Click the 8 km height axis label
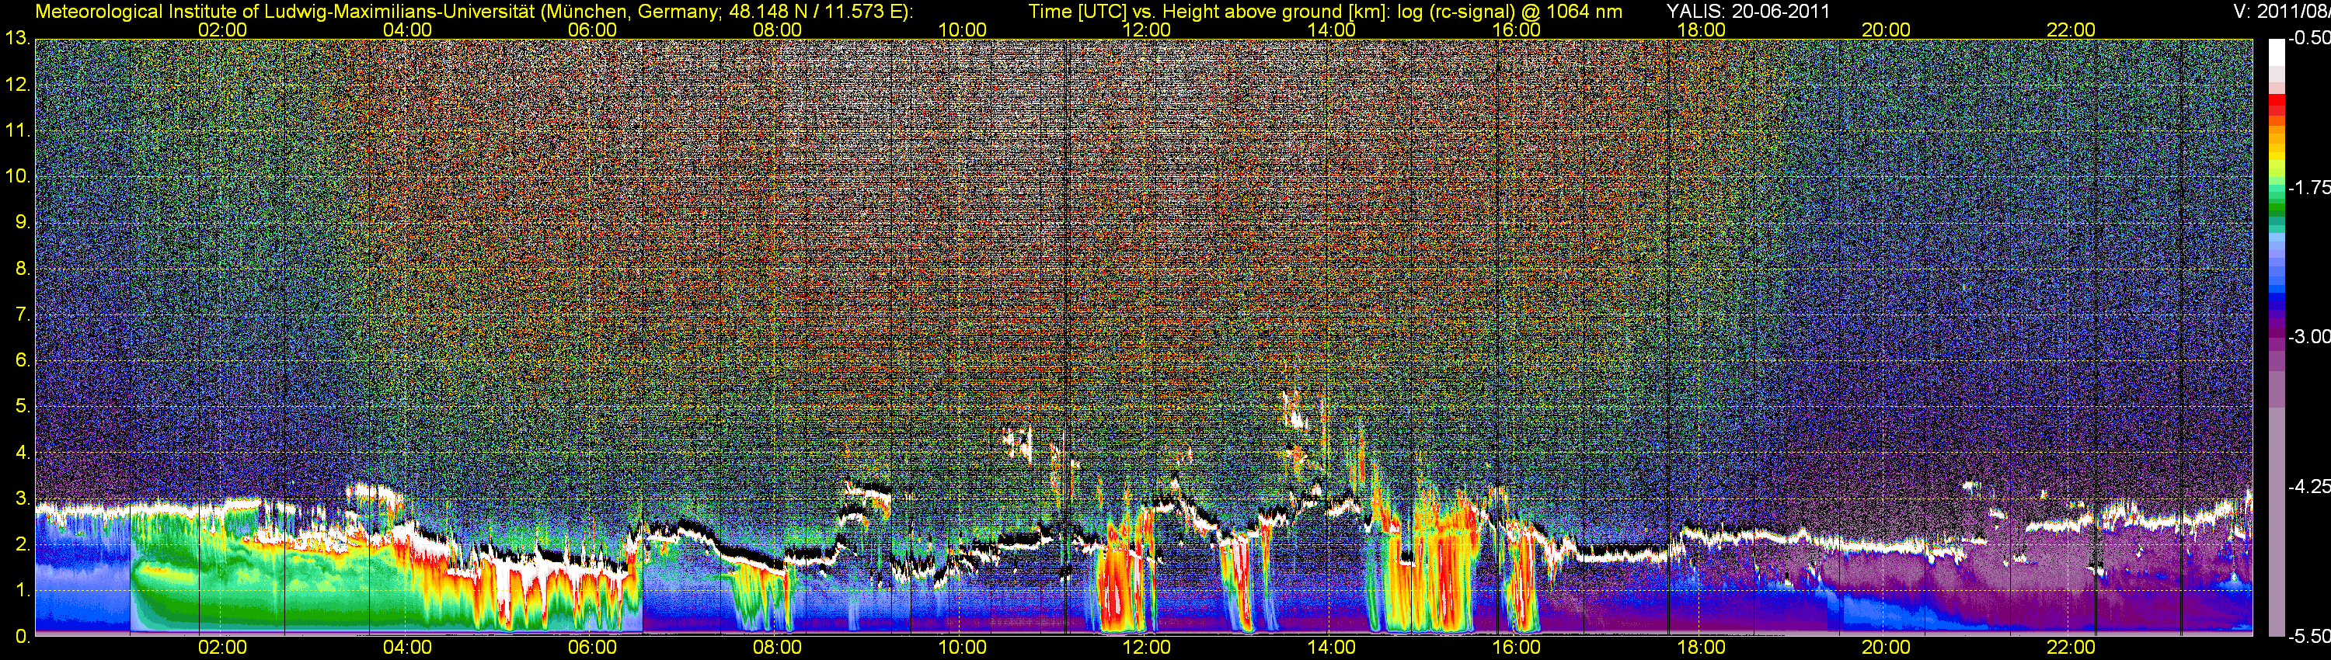The image size is (2331, 660). (22, 269)
